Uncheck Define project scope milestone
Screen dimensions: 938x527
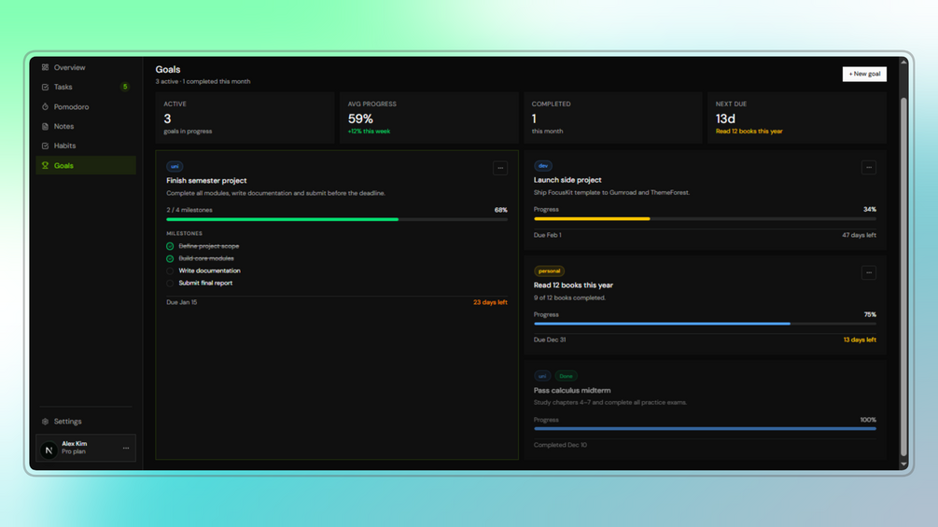pyautogui.click(x=170, y=246)
